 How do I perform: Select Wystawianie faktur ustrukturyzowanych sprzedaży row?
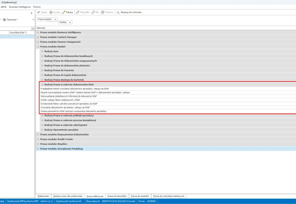tap(168, 104)
